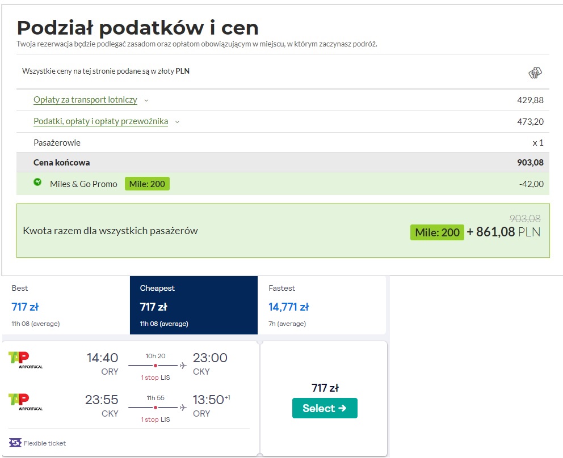Image resolution: width=563 pixels, height=458 pixels.
Task: Click the bold 903,08 final price
Action: (530, 163)
